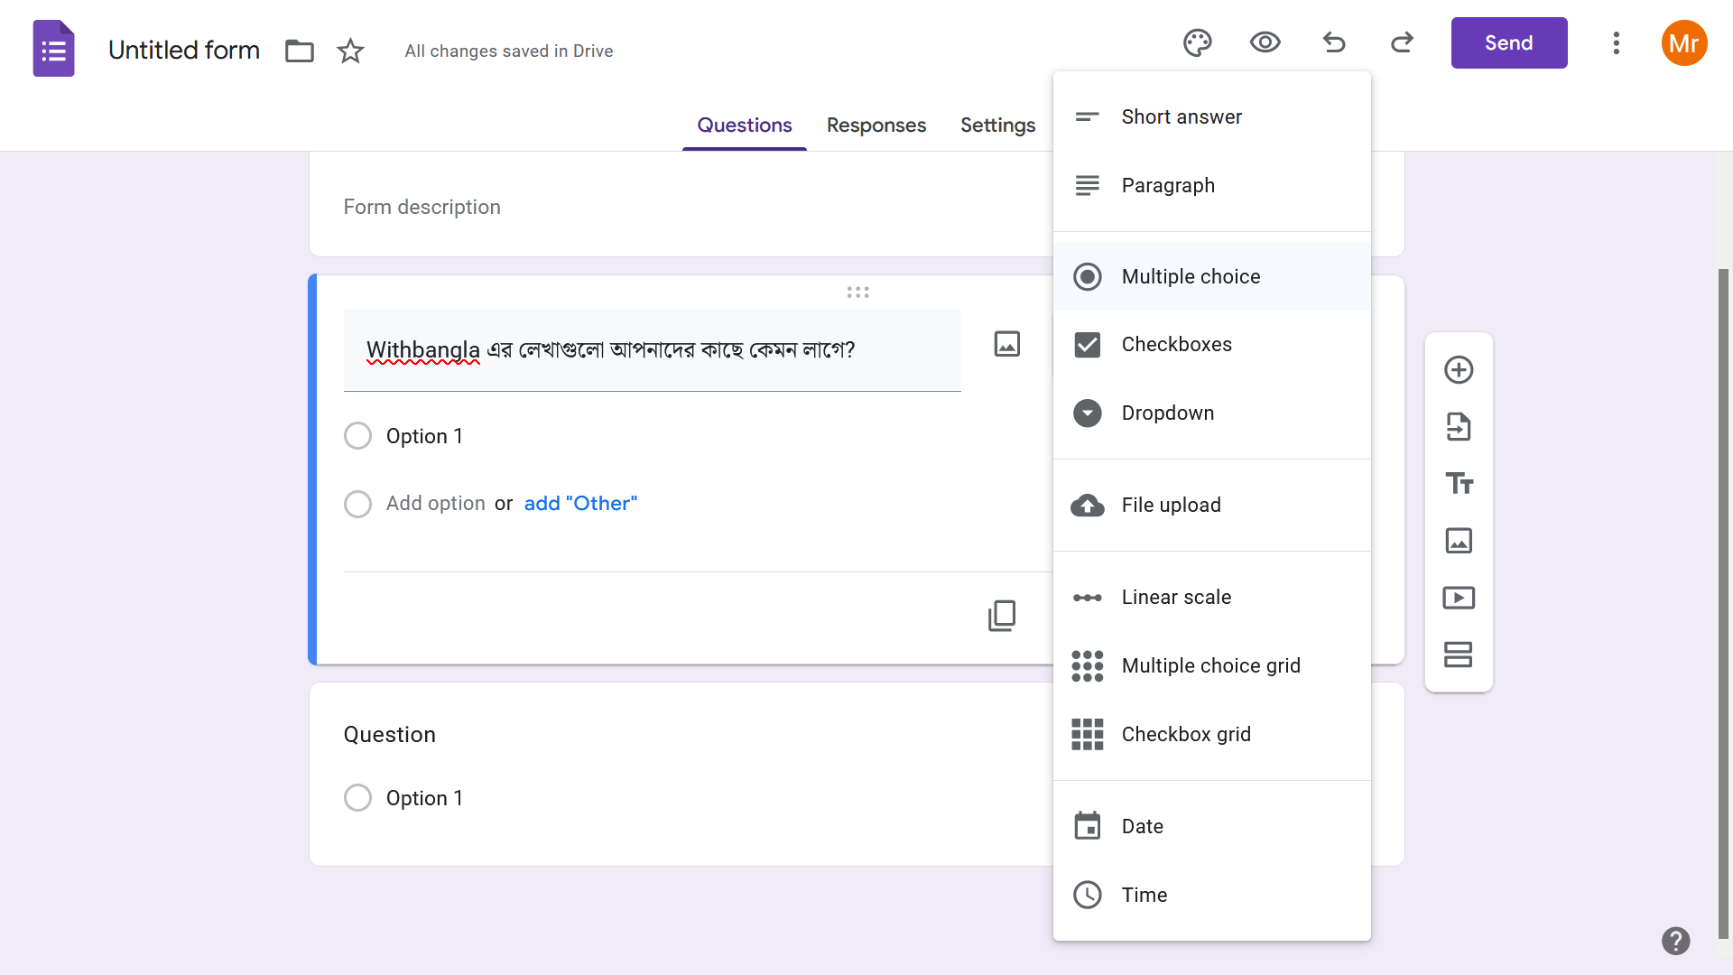Click the redo arrow icon

point(1402,42)
